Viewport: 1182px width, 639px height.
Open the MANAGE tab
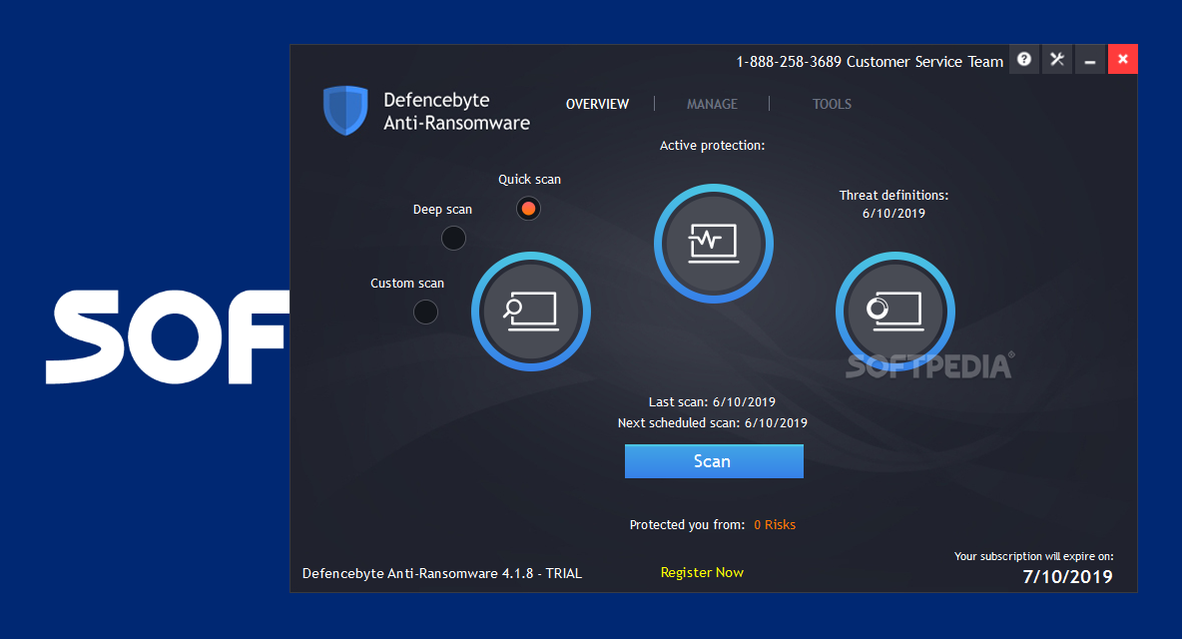(712, 104)
